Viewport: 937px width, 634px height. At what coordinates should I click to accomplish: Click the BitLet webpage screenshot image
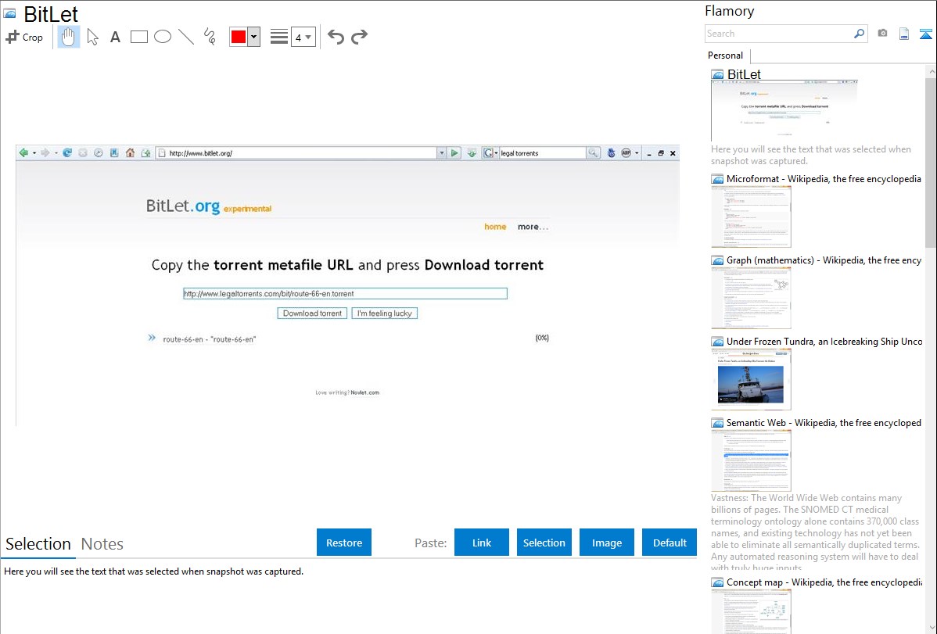coord(348,285)
